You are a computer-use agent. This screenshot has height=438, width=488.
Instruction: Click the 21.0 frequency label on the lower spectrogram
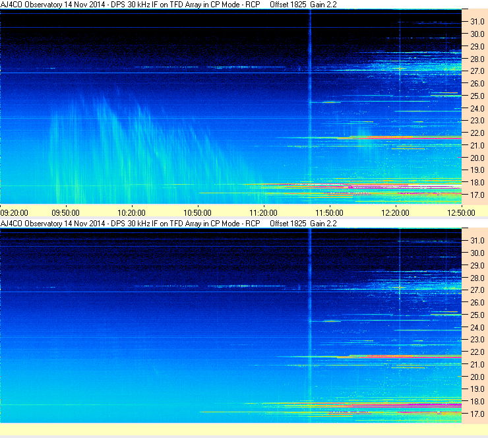pos(477,365)
